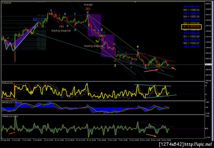This screenshot has height=148, width=214.
Task: Click the current price tag on the price scale
Action: (208, 65)
